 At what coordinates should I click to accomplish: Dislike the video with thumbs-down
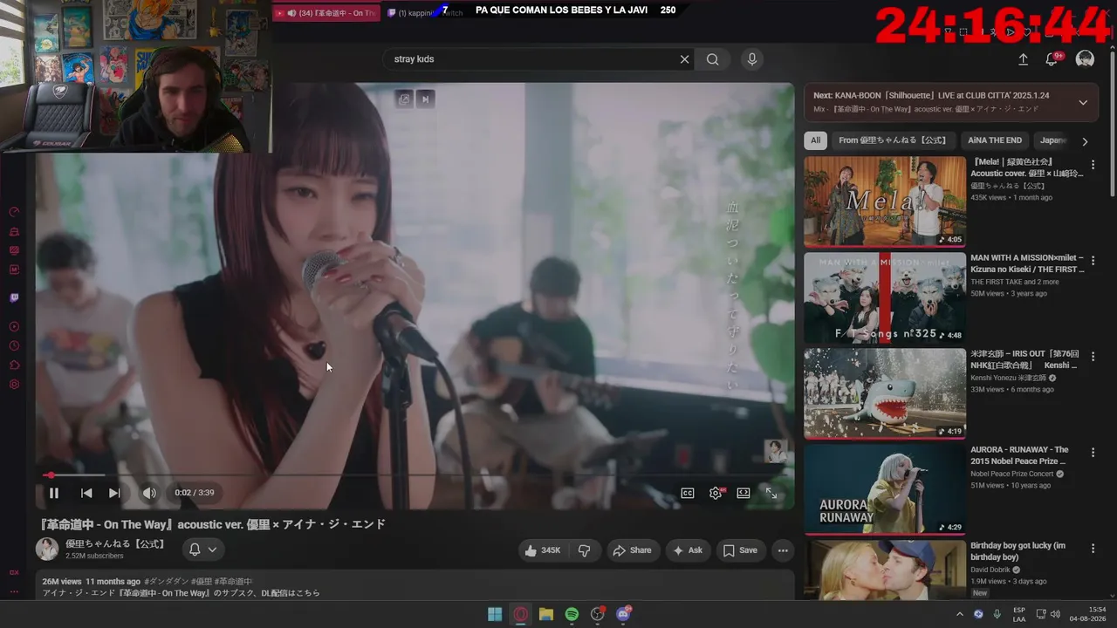(x=585, y=550)
